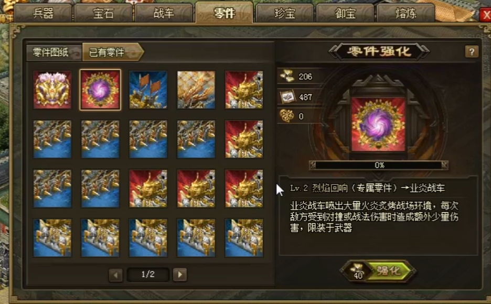Go to next page of parts
Screen dimensions: 491x304
click(x=180, y=275)
